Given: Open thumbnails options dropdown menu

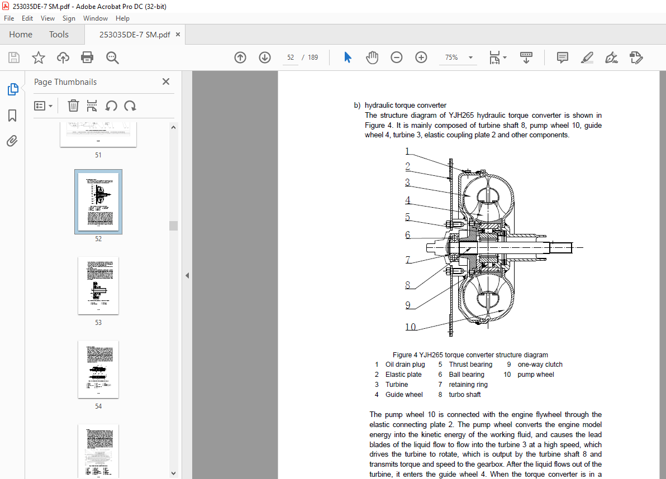Looking at the screenshot, I should click(x=43, y=106).
